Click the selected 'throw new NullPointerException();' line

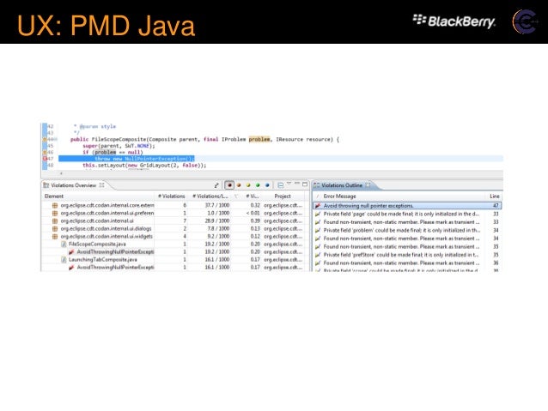tap(144, 159)
